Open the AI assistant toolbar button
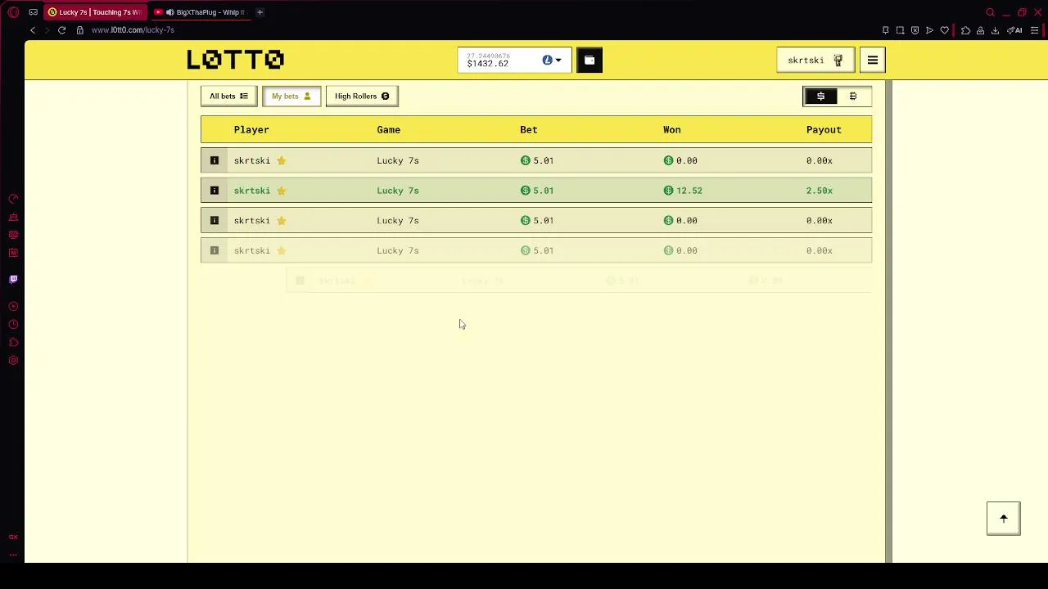Viewport: 1048px width, 589px height. pyautogui.click(x=1015, y=30)
